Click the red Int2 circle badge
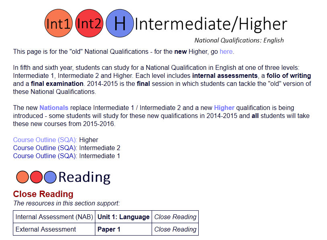 click(89, 23)
